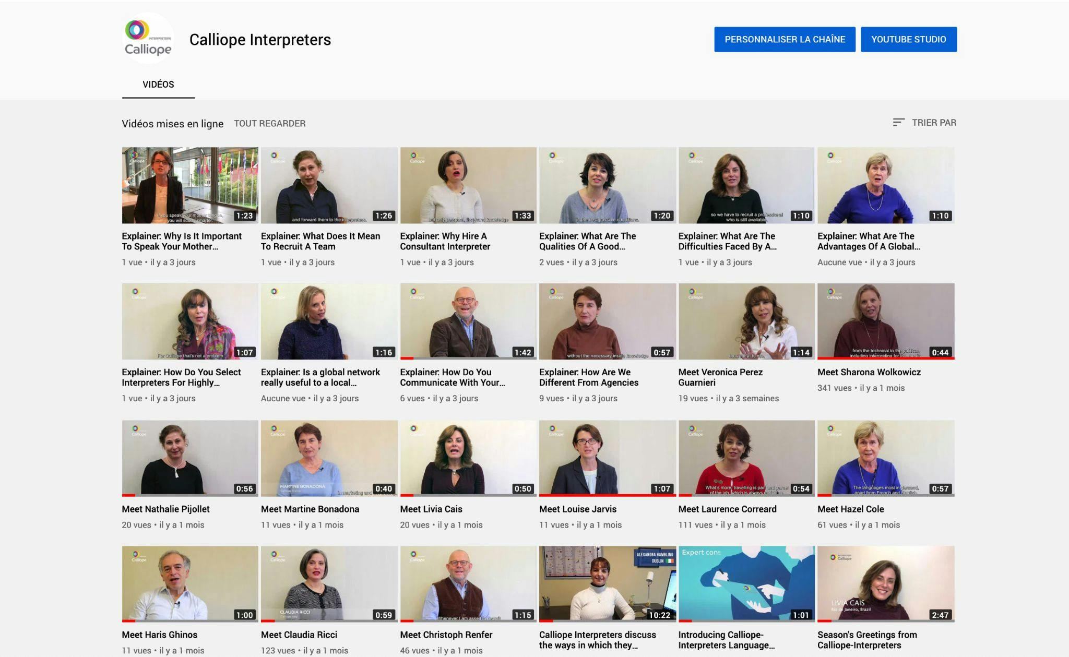Click title Meet Haris Ghinos
This screenshot has width=1069, height=657.
160,635
